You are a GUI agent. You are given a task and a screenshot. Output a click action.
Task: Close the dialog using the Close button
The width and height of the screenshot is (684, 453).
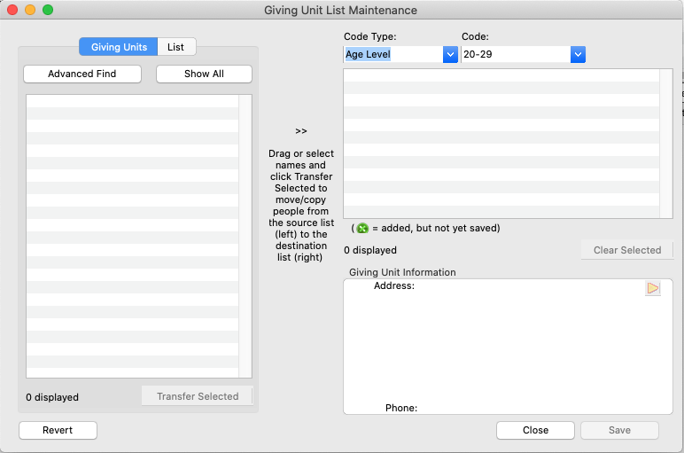(535, 430)
